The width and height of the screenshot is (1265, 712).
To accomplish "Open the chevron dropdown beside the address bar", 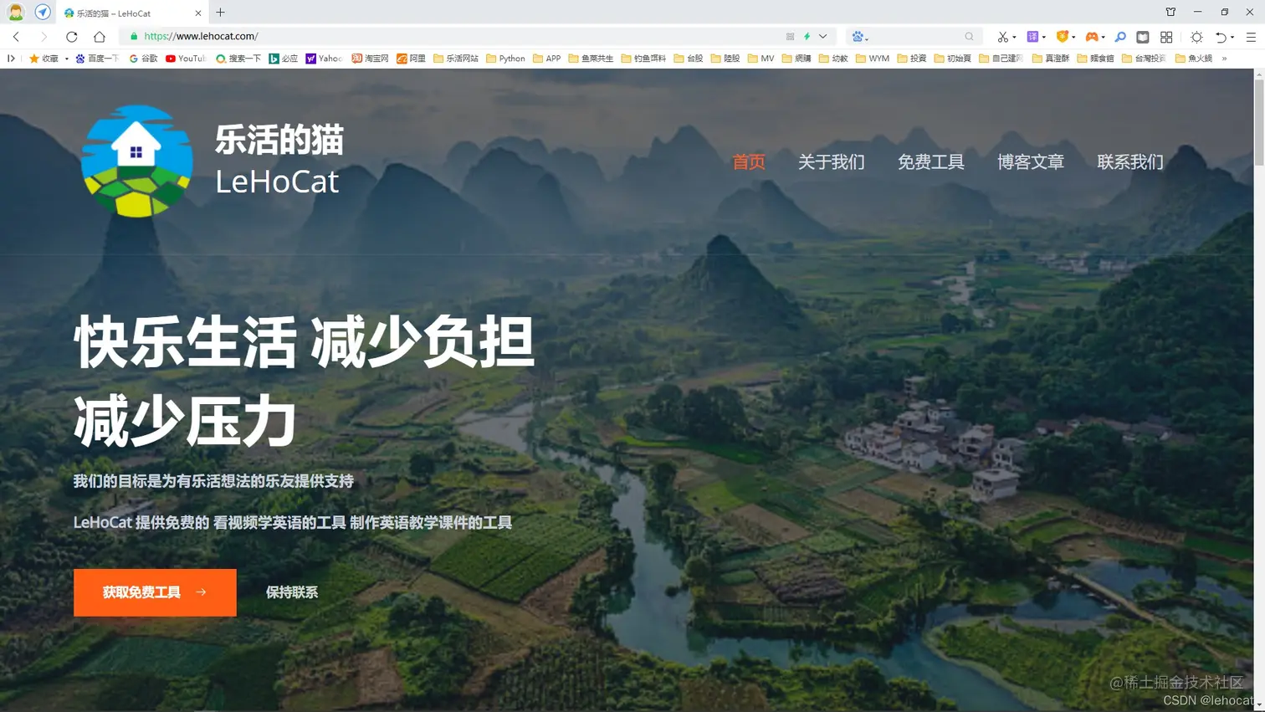I will pos(822,36).
